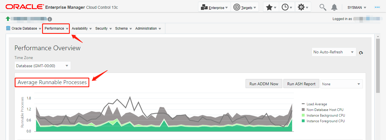Open the Security menu

tap(103, 29)
